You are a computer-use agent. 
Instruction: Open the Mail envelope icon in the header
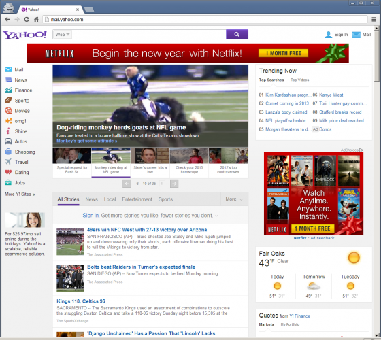pos(356,35)
